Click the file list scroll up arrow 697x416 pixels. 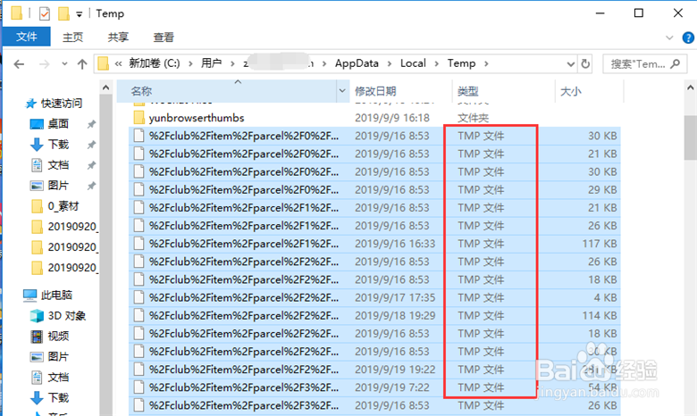(691, 87)
